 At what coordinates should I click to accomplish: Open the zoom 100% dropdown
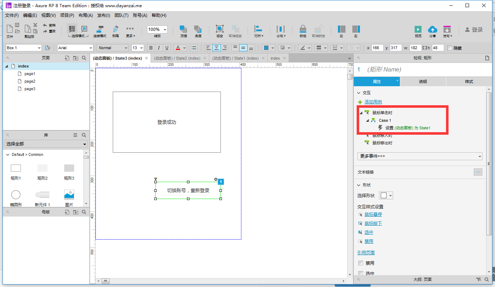click(x=165, y=29)
